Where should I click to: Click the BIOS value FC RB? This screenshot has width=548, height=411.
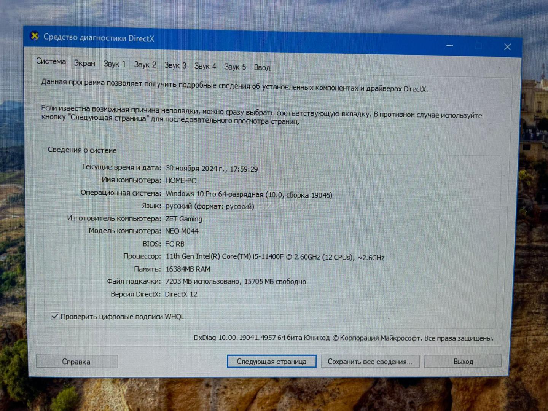click(175, 244)
